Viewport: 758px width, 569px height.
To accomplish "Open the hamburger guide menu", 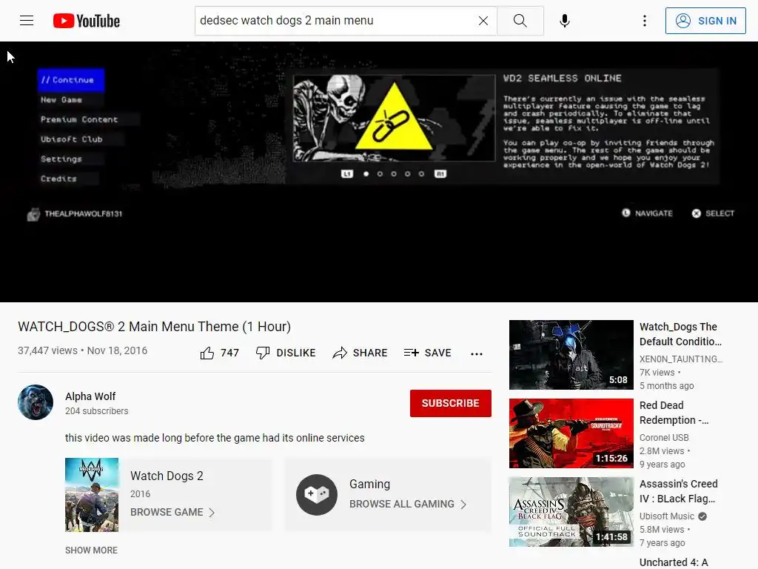I will 27,21.
